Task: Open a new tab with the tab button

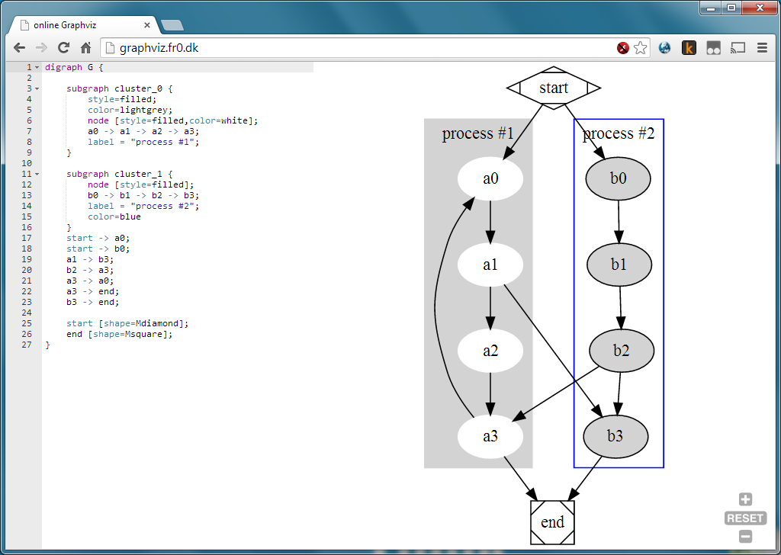Action: (172, 25)
